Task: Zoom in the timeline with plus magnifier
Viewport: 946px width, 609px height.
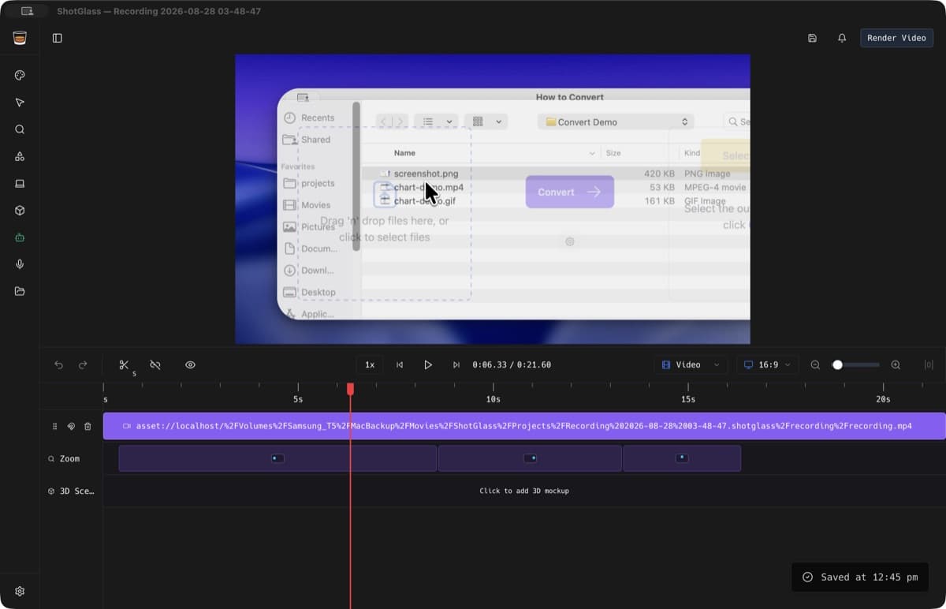Action: [x=896, y=365]
